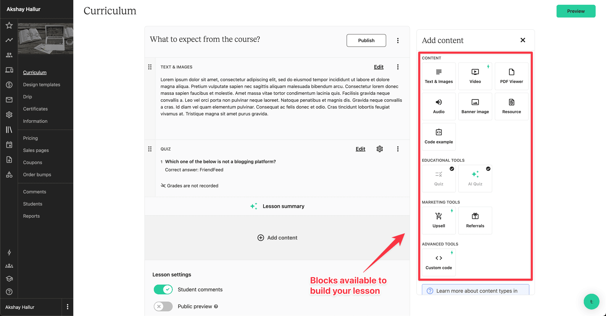Screen dimensions: 606x316
Task: Select the Upsell marketing tool
Action: (439, 220)
